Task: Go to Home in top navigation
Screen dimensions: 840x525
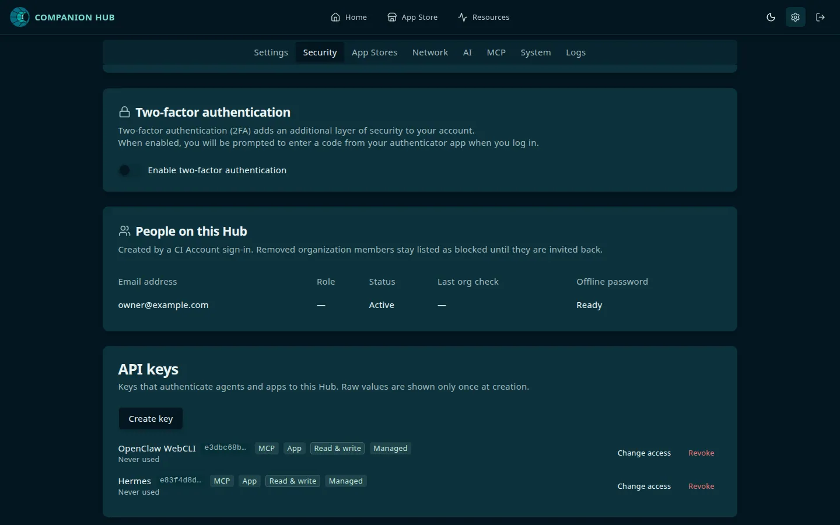Action: point(349,17)
